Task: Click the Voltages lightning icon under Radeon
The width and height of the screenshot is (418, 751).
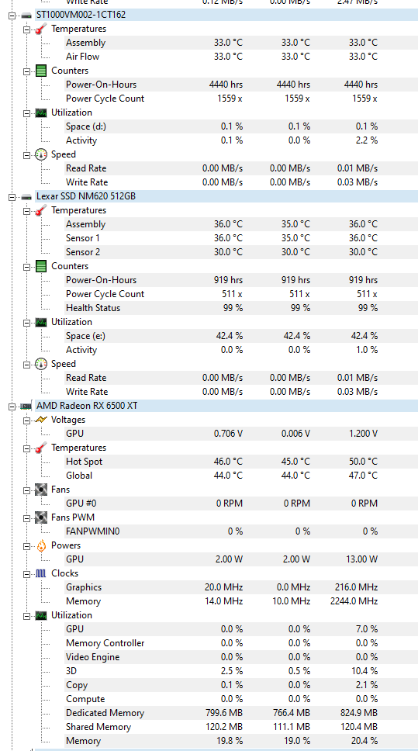Action: 41,420
